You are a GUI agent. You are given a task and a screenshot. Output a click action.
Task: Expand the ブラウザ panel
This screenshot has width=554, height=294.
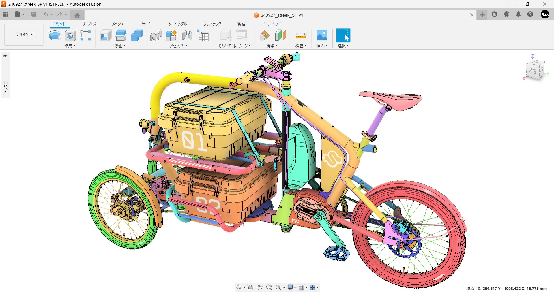coord(5,56)
